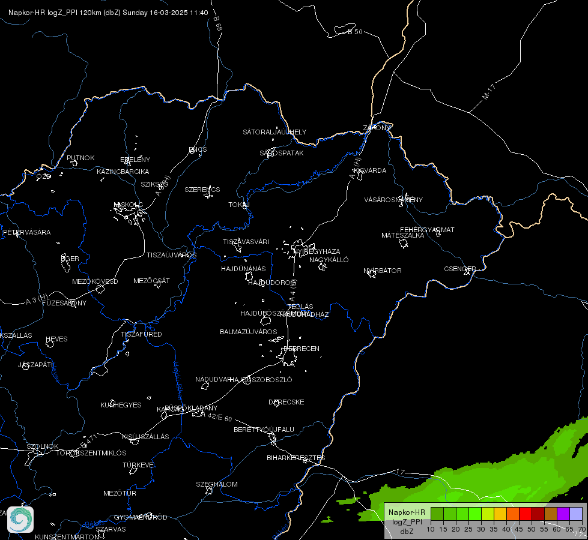
Task: Select the MEZŐTÚR city label
Action: click(x=120, y=493)
